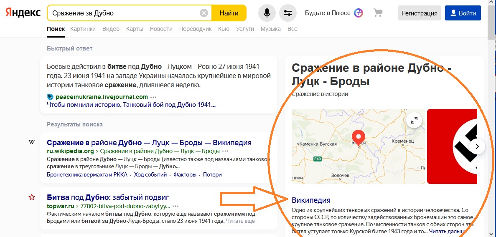The width and height of the screenshot is (496, 237).
Task: Open the red flag image thumbnail
Action: point(452,146)
